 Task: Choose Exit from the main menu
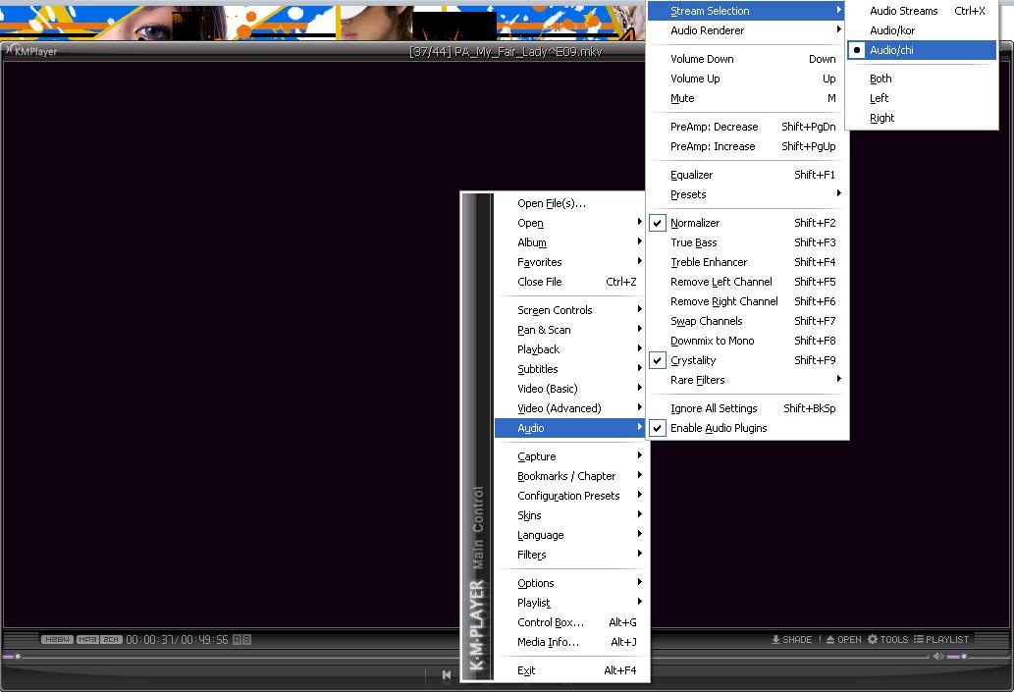coord(569,670)
